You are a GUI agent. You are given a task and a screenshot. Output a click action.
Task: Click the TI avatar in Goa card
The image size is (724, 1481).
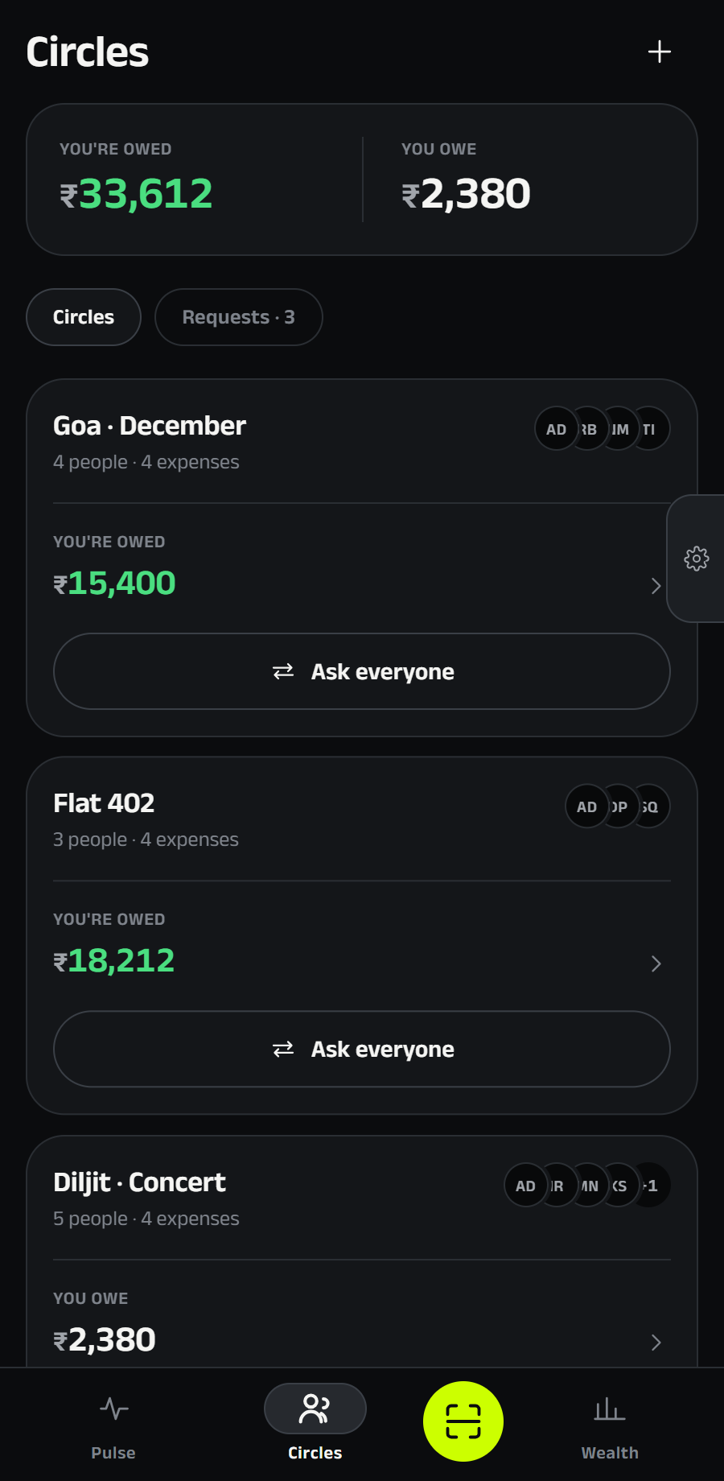point(649,429)
